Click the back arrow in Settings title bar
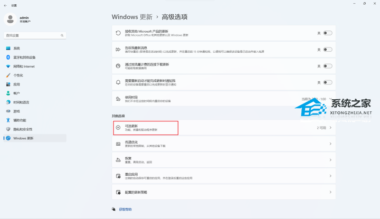This screenshot has width=380, height=219. [5, 5]
